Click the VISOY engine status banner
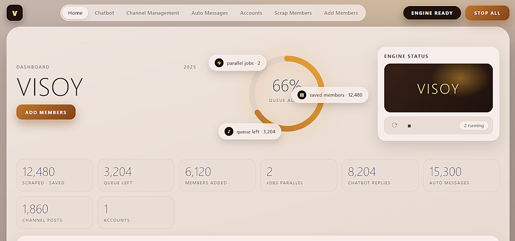 tap(438, 88)
